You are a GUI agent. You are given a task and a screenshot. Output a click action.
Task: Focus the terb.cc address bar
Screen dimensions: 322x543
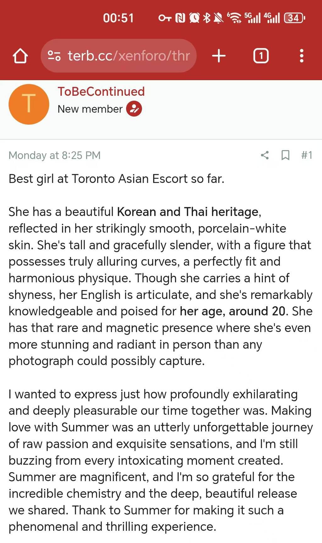(x=128, y=56)
